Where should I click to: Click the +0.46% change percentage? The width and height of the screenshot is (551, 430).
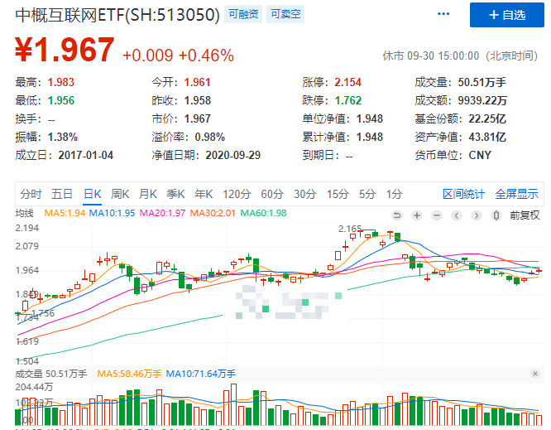pyautogui.click(x=206, y=56)
